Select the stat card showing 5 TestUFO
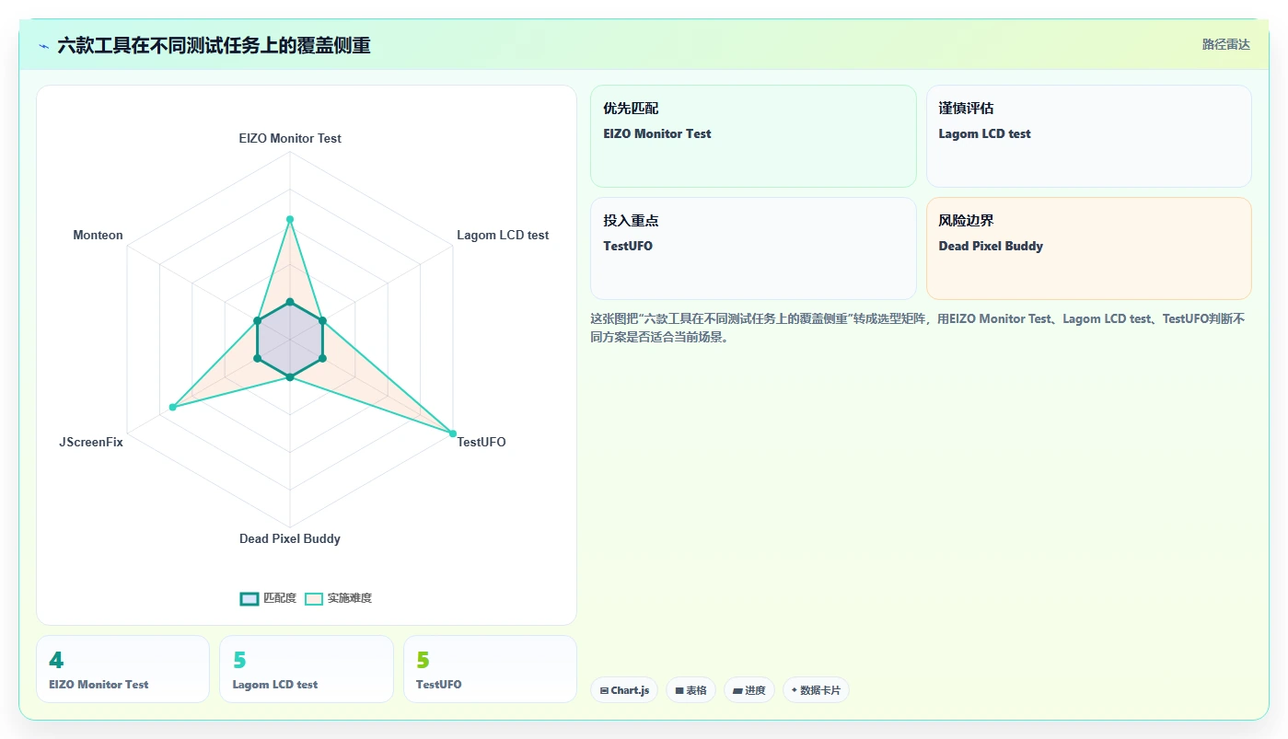The height and width of the screenshot is (739, 1288). click(x=490, y=669)
